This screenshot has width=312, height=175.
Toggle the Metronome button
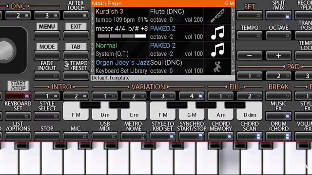pyautogui.click(x=134, y=137)
